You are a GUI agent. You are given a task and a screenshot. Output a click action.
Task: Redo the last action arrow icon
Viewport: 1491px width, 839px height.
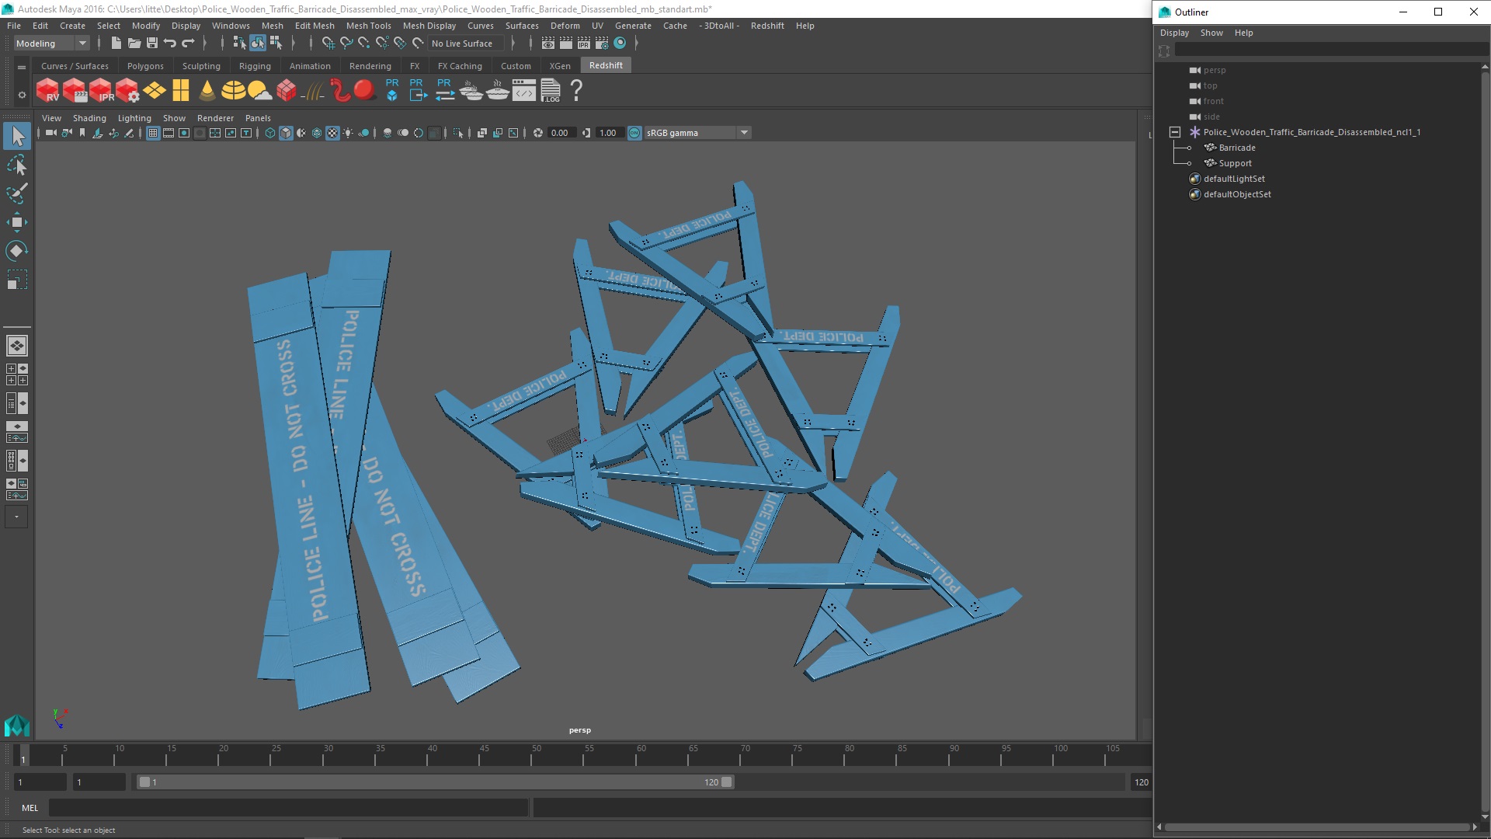coord(188,44)
